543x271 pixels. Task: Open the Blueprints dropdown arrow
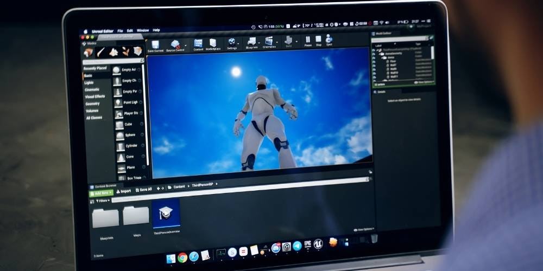click(260, 43)
